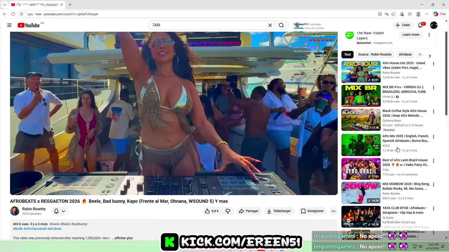Open the Afro House mix 2025 thumbnail
449x252 pixels.
coord(361,72)
